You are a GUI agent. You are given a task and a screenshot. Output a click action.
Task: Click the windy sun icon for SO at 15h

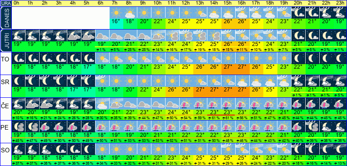(228, 149)
